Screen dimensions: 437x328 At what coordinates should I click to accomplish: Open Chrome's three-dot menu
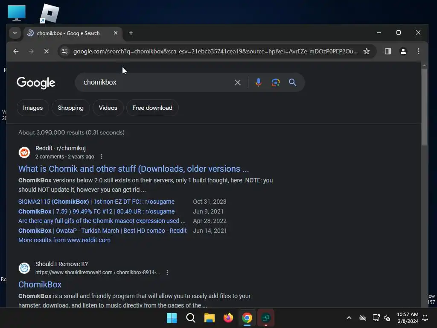418,51
